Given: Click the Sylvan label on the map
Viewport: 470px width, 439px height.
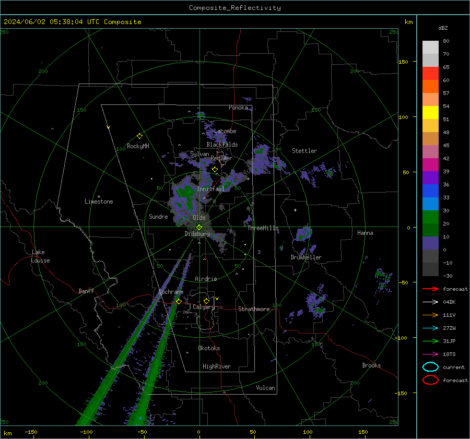Looking at the screenshot, I should click(x=199, y=154).
